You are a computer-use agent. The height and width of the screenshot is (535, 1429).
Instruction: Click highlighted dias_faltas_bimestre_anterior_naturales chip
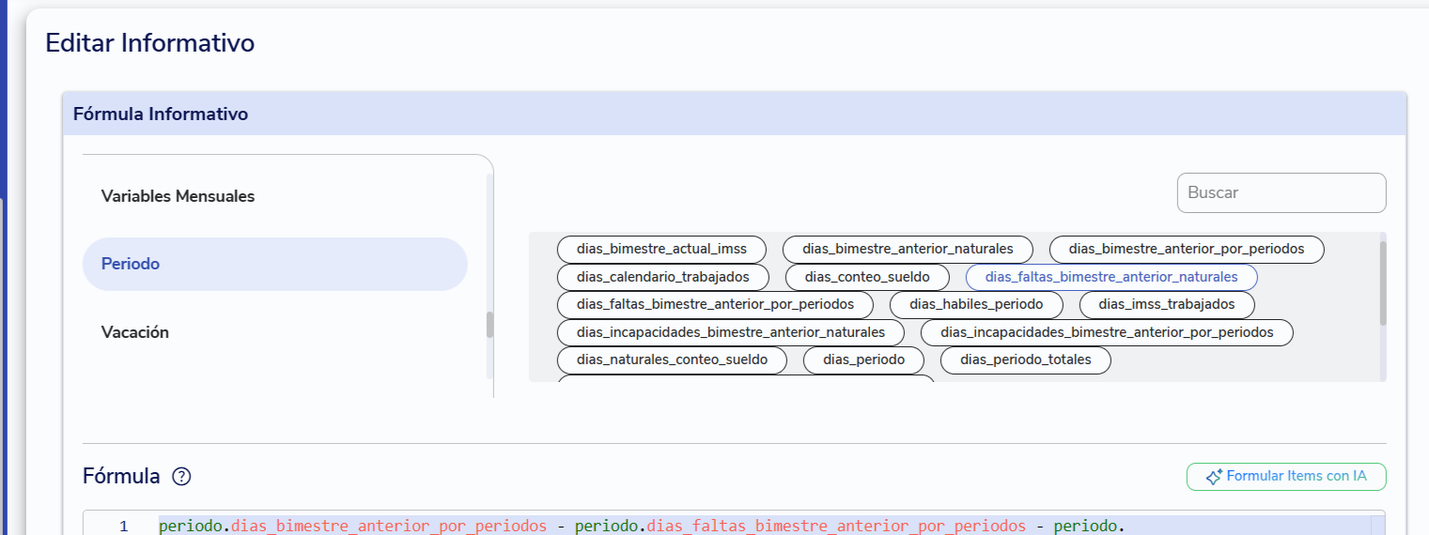(1111, 278)
